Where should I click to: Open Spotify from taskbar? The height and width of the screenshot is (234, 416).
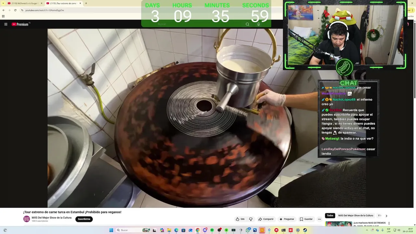click(x=212, y=230)
